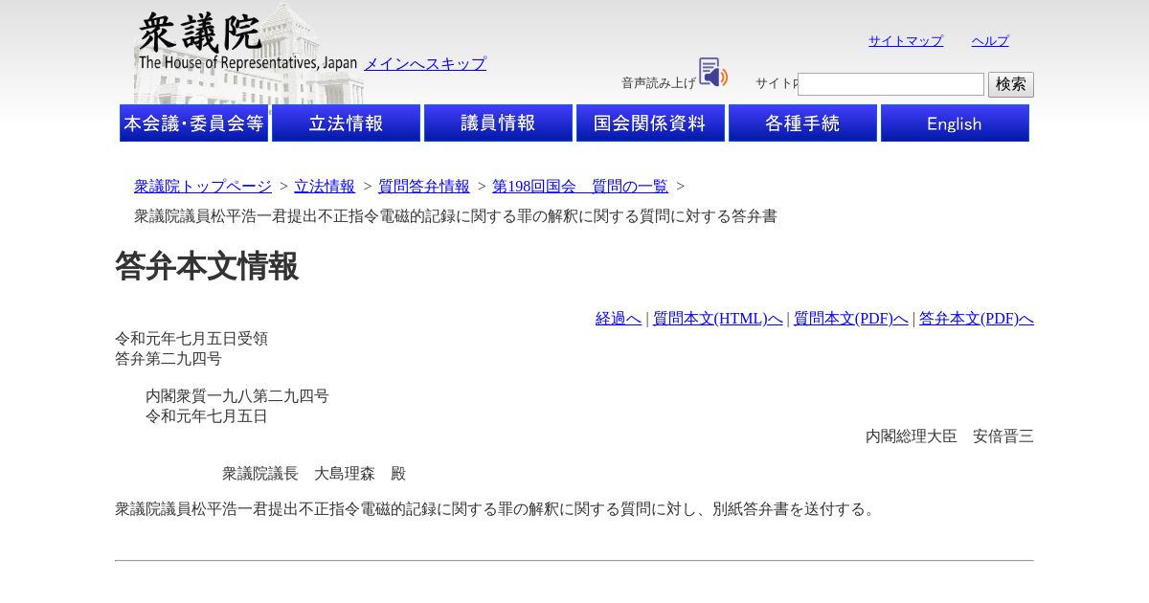The height and width of the screenshot is (603, 1149).
Task: Select the 議員情報 navigation tab
Action: tap(498, 123)
